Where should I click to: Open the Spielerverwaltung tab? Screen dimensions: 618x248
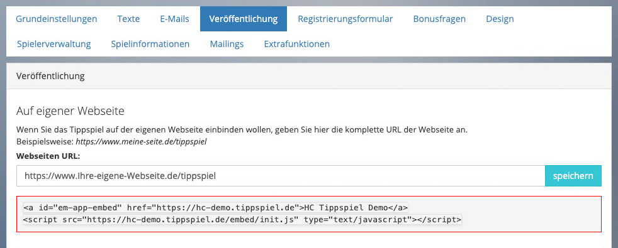pos(54,44)
